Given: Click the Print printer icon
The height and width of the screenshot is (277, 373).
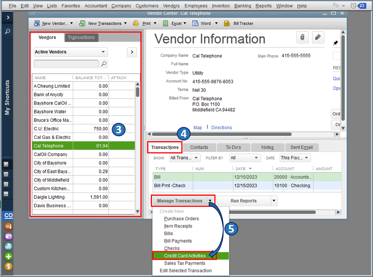Looking at the screenshot, I should tap(136, 23).
